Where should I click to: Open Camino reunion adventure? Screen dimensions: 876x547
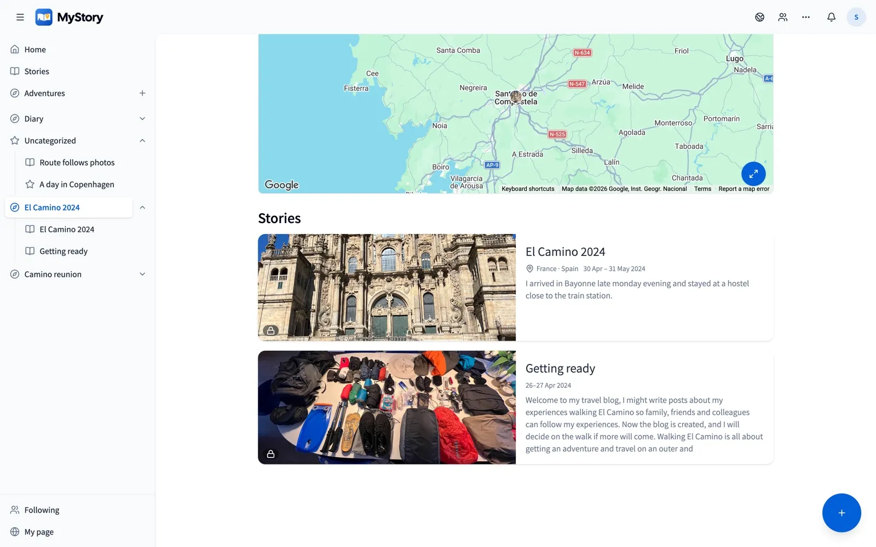[53, 274]
